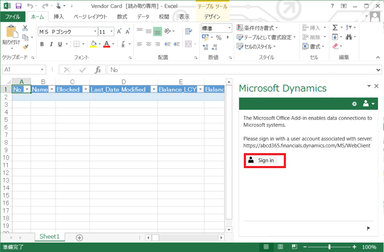Screen dimensions: 384x252
Task: Open the No column filter dropdown
Action: point(27,89)
